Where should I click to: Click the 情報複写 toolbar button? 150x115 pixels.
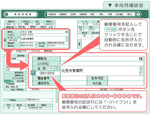coord(63,14)
